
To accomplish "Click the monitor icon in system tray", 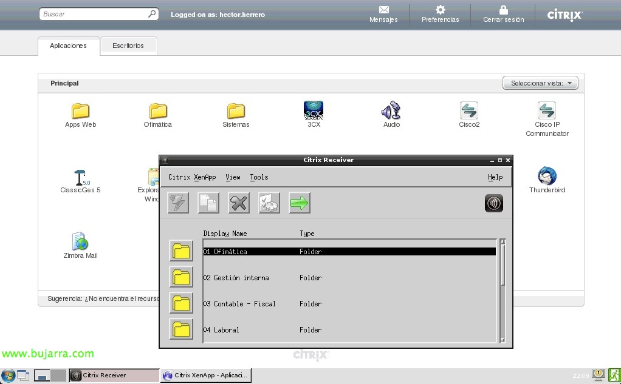I will [x=599, y=374].
